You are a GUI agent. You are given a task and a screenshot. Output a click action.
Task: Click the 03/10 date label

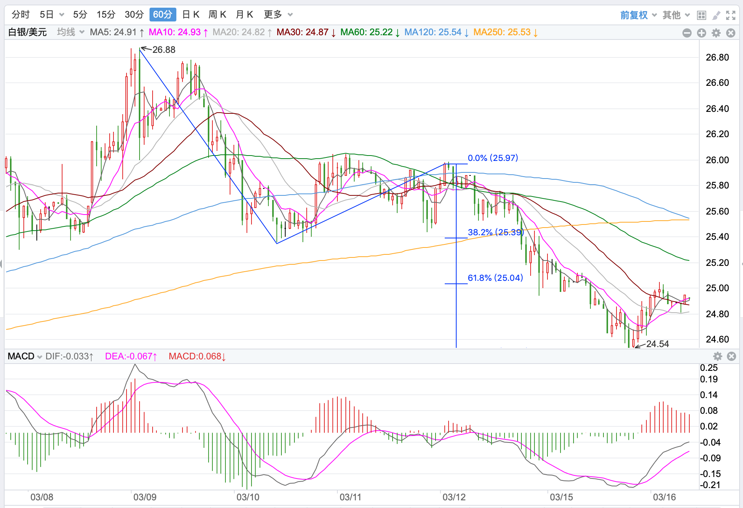(x=248, y=497)
